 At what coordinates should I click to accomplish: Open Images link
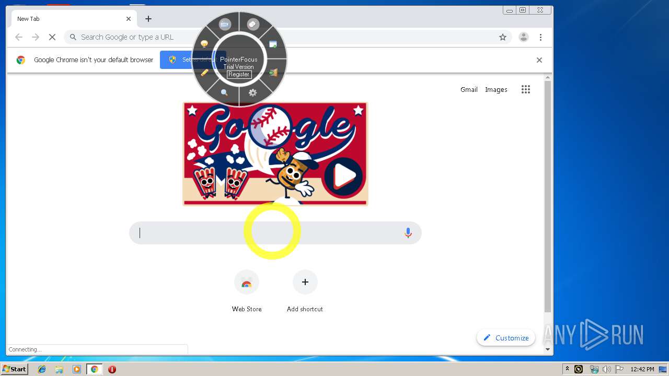[496, 90]
